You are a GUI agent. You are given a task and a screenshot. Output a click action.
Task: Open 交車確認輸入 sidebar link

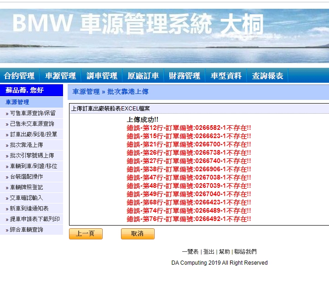point(26,198)
